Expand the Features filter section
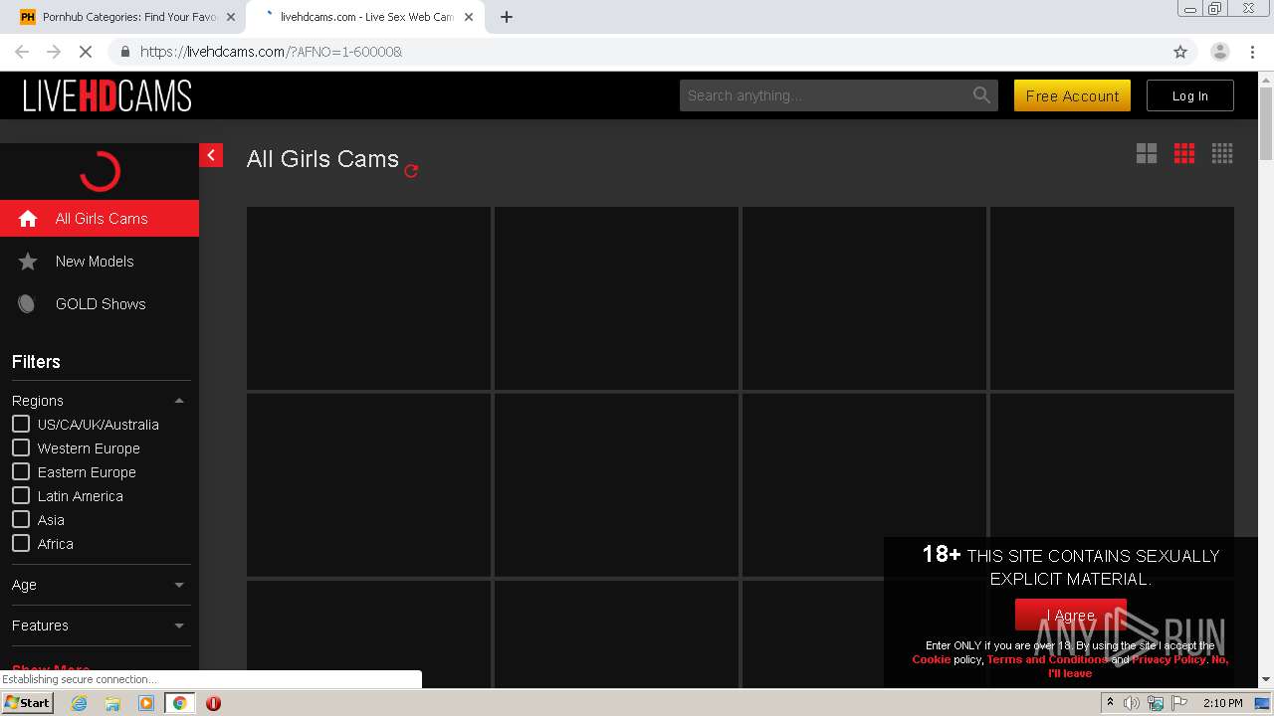The height and width of the screenshot is (716, 1274). pyautogui.click(x=179, y=626)
